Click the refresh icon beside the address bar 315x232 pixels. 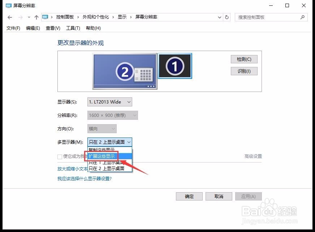pyautogui.click(x=226, y=17)
